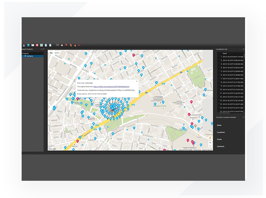
Task: Click the flame heatmap icon in toolbar
Action: click(x=75, y=45)
